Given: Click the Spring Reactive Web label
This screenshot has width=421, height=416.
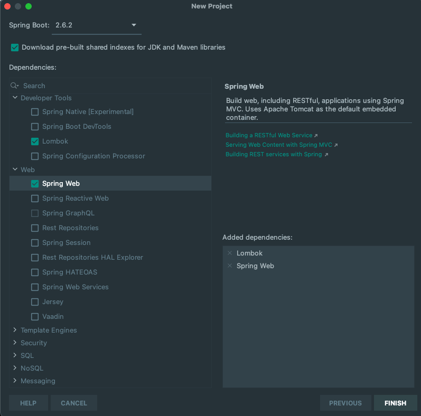Looking at the screenshot, I should pyautogui.click(x=76, y=198).
